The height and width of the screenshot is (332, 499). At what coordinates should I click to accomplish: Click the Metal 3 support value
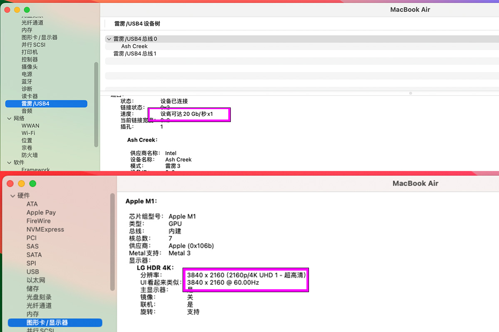click(180, 253)
